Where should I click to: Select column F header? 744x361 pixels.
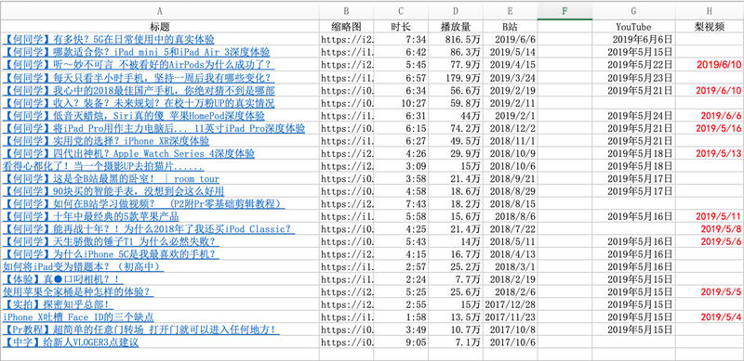click(565, 11)
